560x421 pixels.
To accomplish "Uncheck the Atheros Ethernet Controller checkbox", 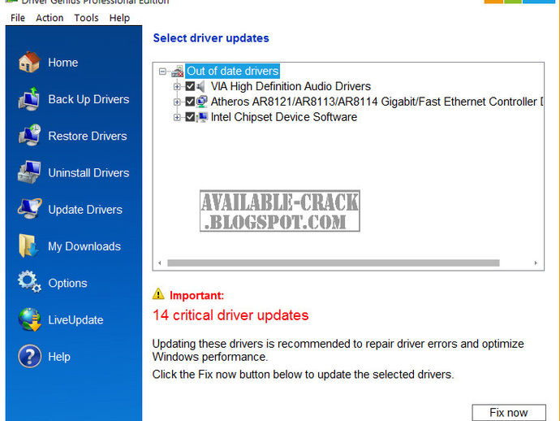I will click(190, 102).
